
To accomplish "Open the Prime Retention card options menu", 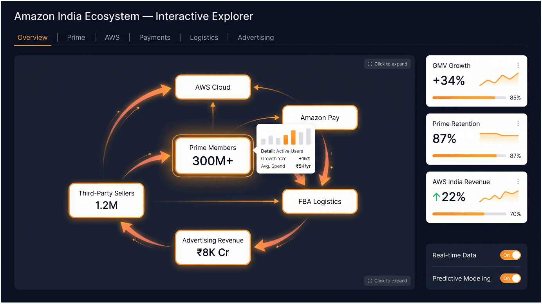I will 518,123.
